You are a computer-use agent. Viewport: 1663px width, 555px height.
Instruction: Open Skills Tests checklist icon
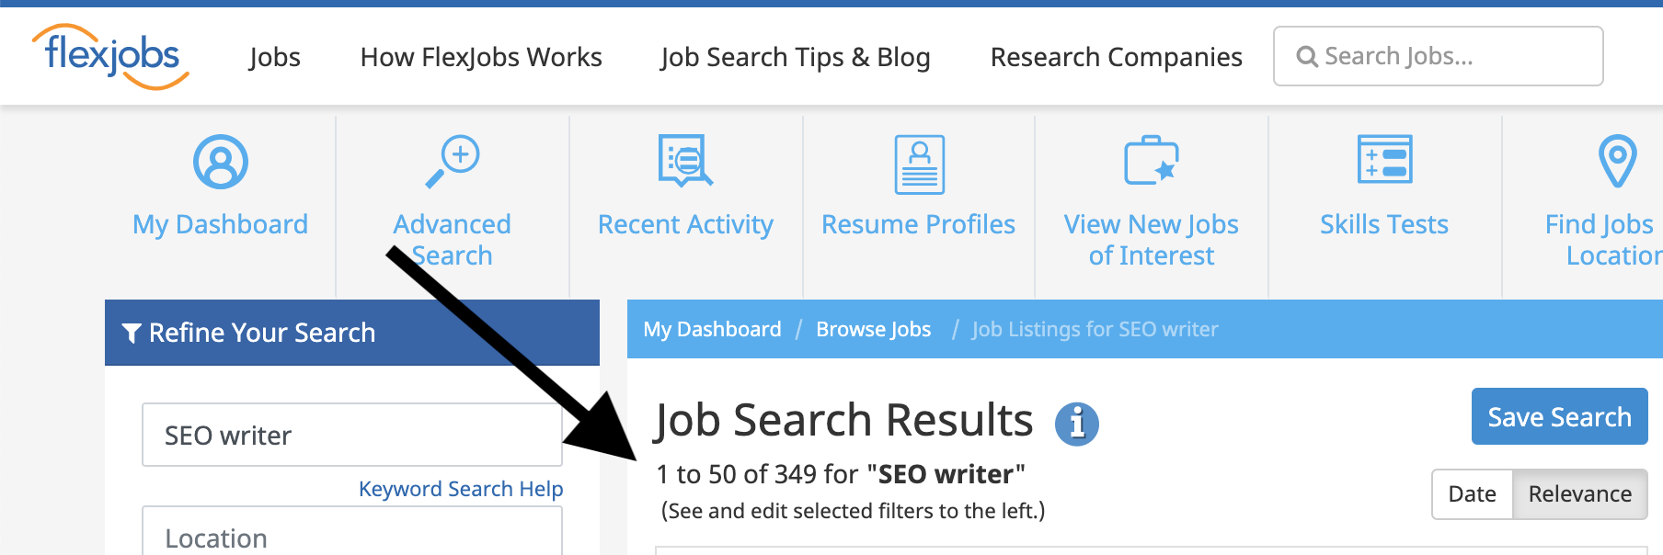point(1385,159)
